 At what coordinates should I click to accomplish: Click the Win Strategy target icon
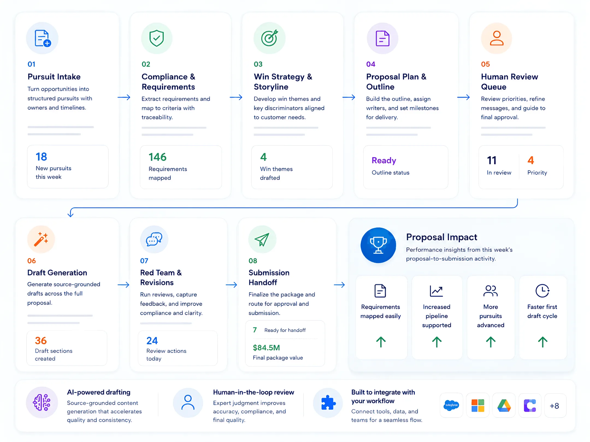(269, 38)
